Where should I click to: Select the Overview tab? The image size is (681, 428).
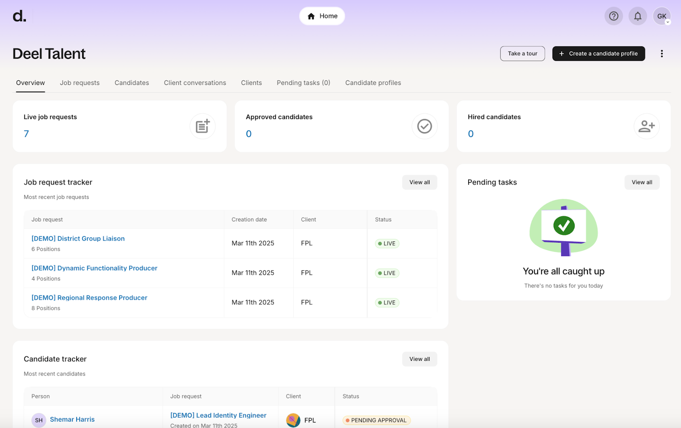(30, 83)
